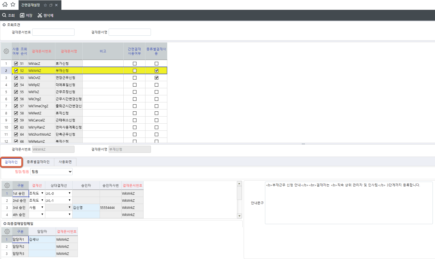
Task: Enable 간편결재 사용여부 for the 휴가신청 row
Action: [x=135, y=63]
